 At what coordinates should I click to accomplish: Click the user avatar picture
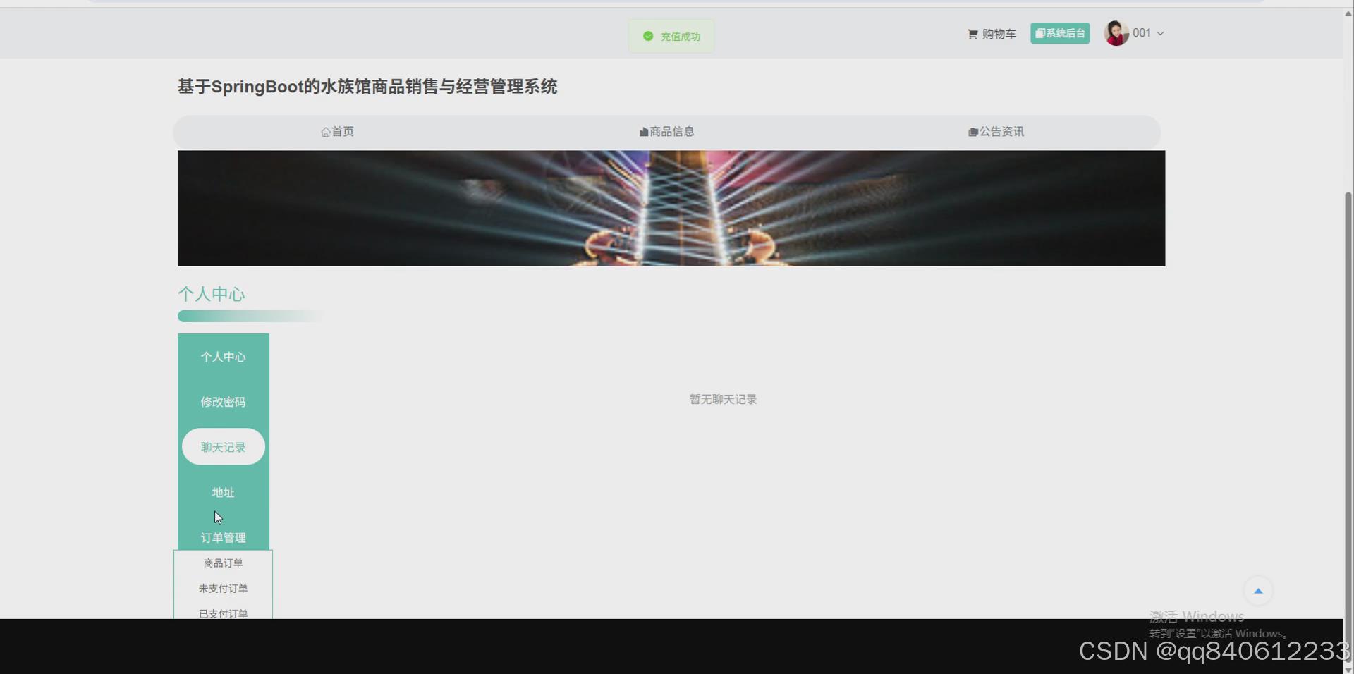[1116, 33]
